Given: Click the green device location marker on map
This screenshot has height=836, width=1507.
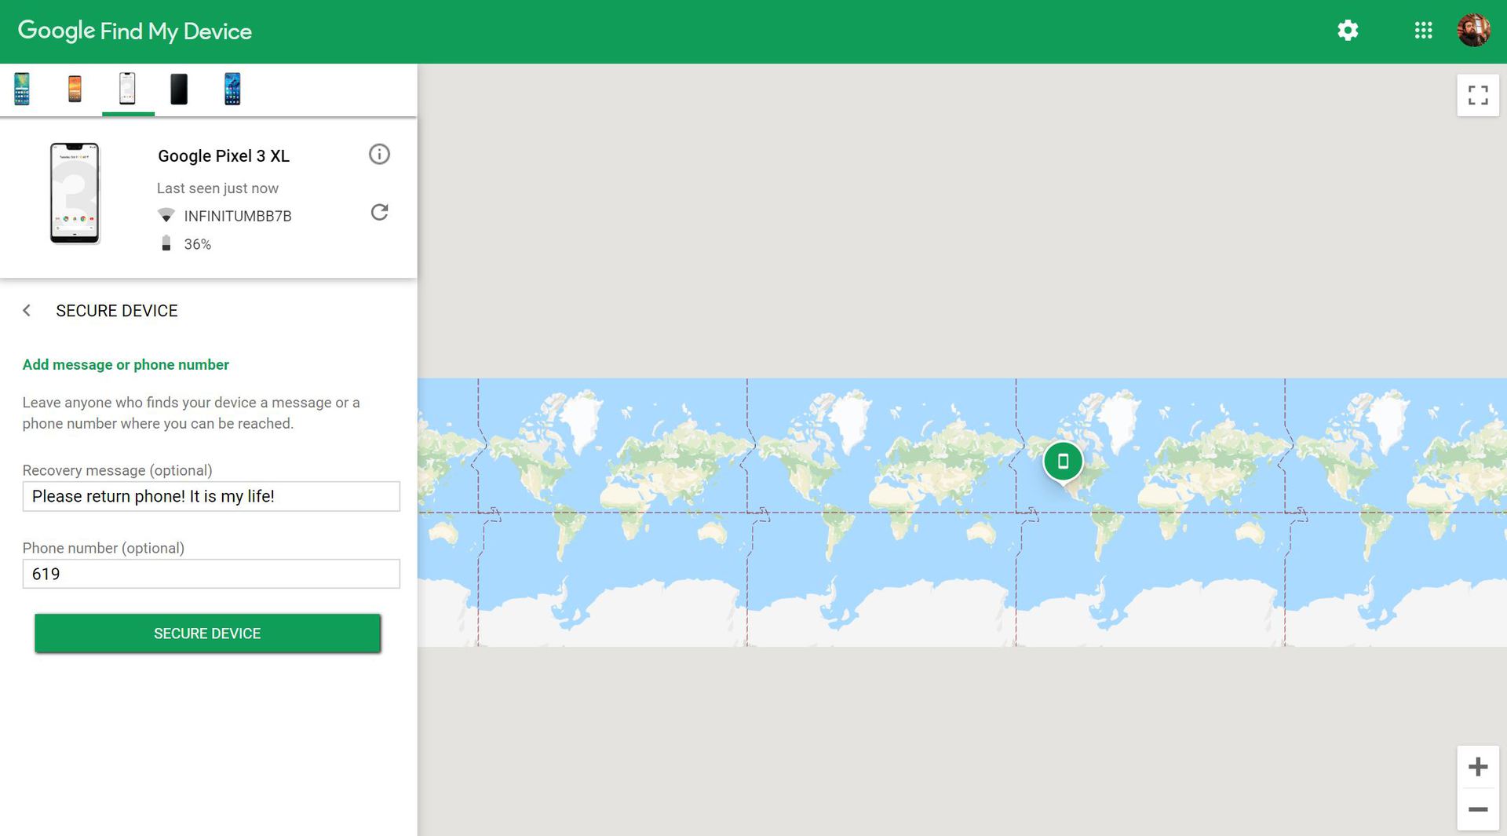Looking at the screenshot, I should click(x=1063, y=462).
